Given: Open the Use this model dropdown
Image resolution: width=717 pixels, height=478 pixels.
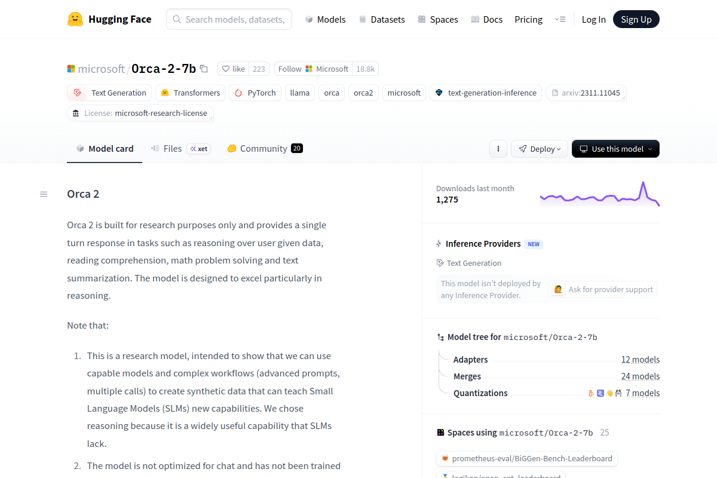Looking at the screenshot, I should 615,149.
